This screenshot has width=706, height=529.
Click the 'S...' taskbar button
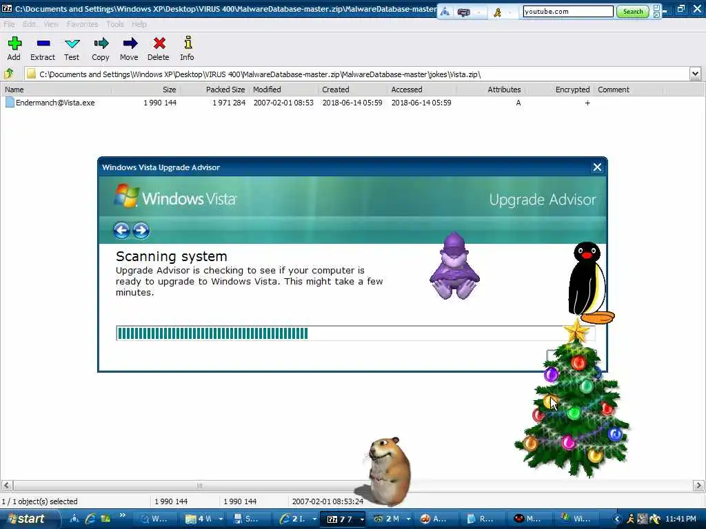[250, 519]
